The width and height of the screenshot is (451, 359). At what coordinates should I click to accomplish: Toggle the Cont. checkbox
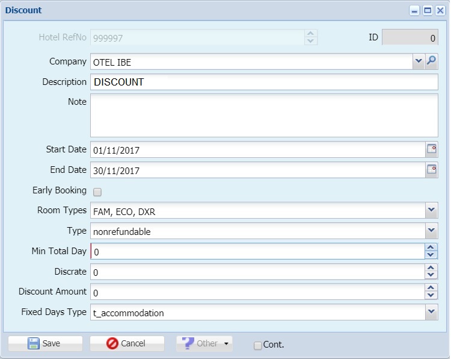point(258,346)
